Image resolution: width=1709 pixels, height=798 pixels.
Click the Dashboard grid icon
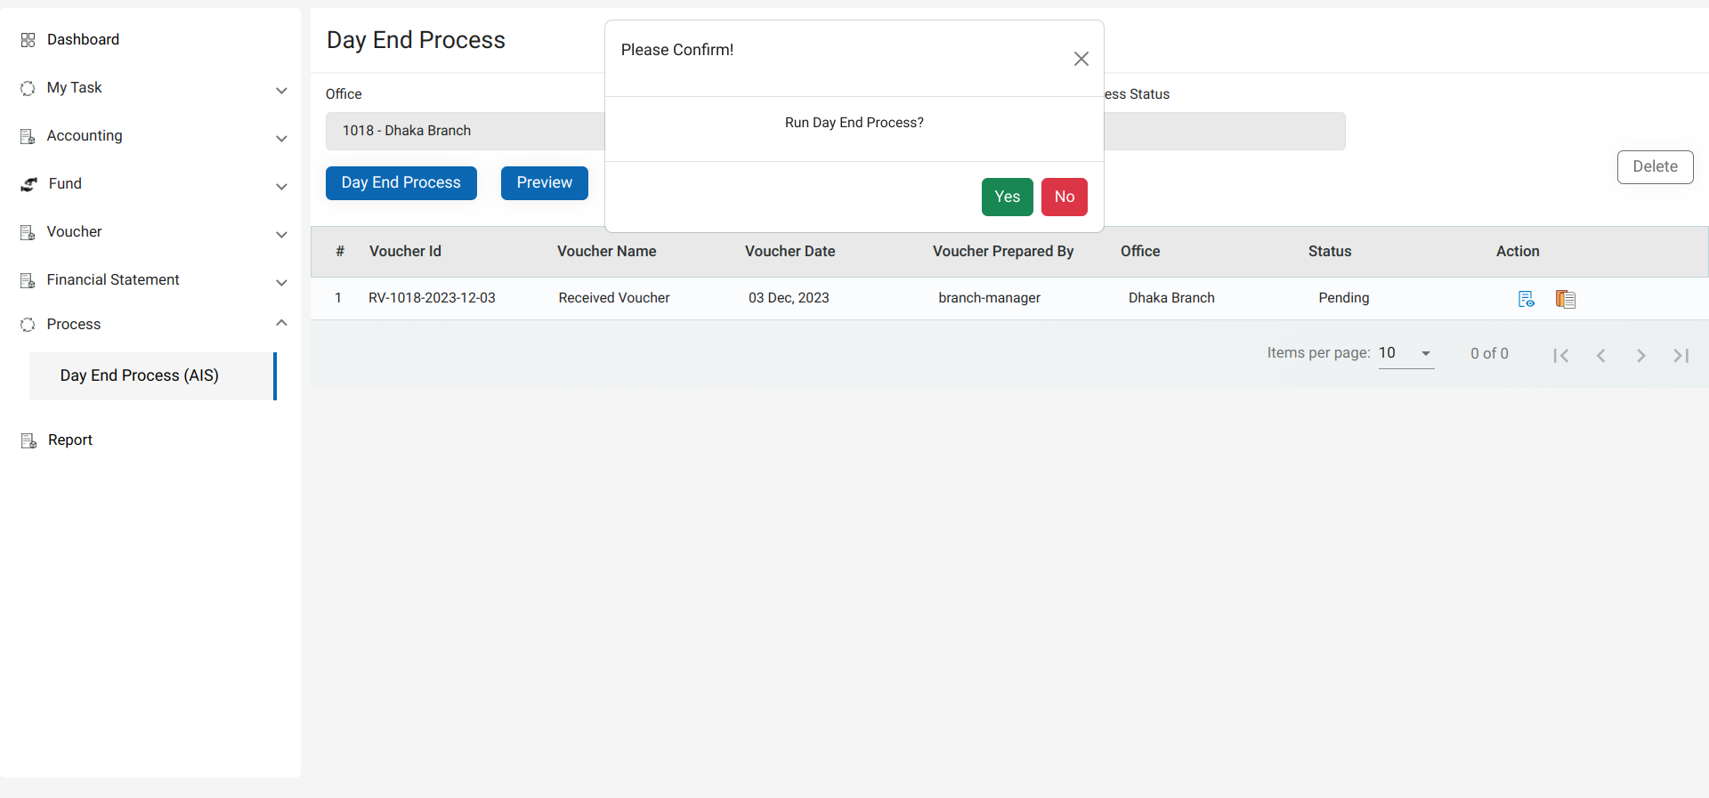[28, 40]
